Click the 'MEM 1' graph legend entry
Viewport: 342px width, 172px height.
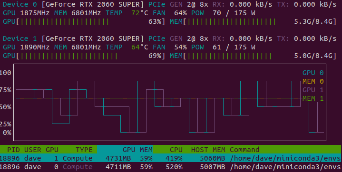click(x=313, y=98)
